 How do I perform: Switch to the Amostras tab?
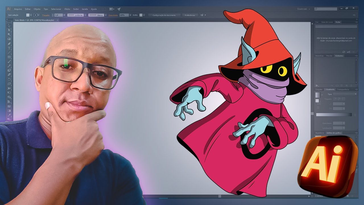[x=319, y=56]
